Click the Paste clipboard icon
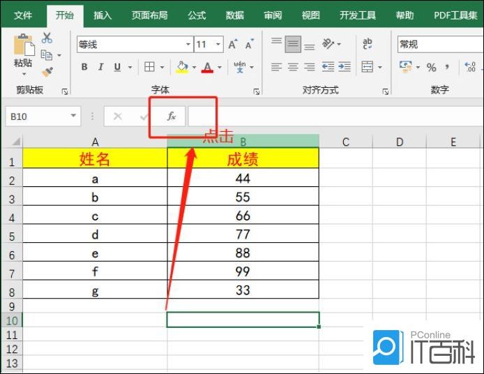The width and height of the screenshot is (484, 374). click(x=24, y=45)
